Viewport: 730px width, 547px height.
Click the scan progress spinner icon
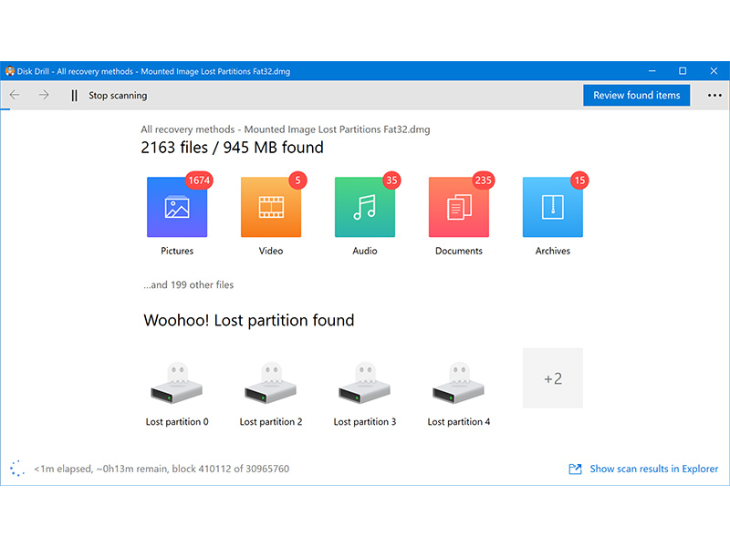click(x=17, y=469)
